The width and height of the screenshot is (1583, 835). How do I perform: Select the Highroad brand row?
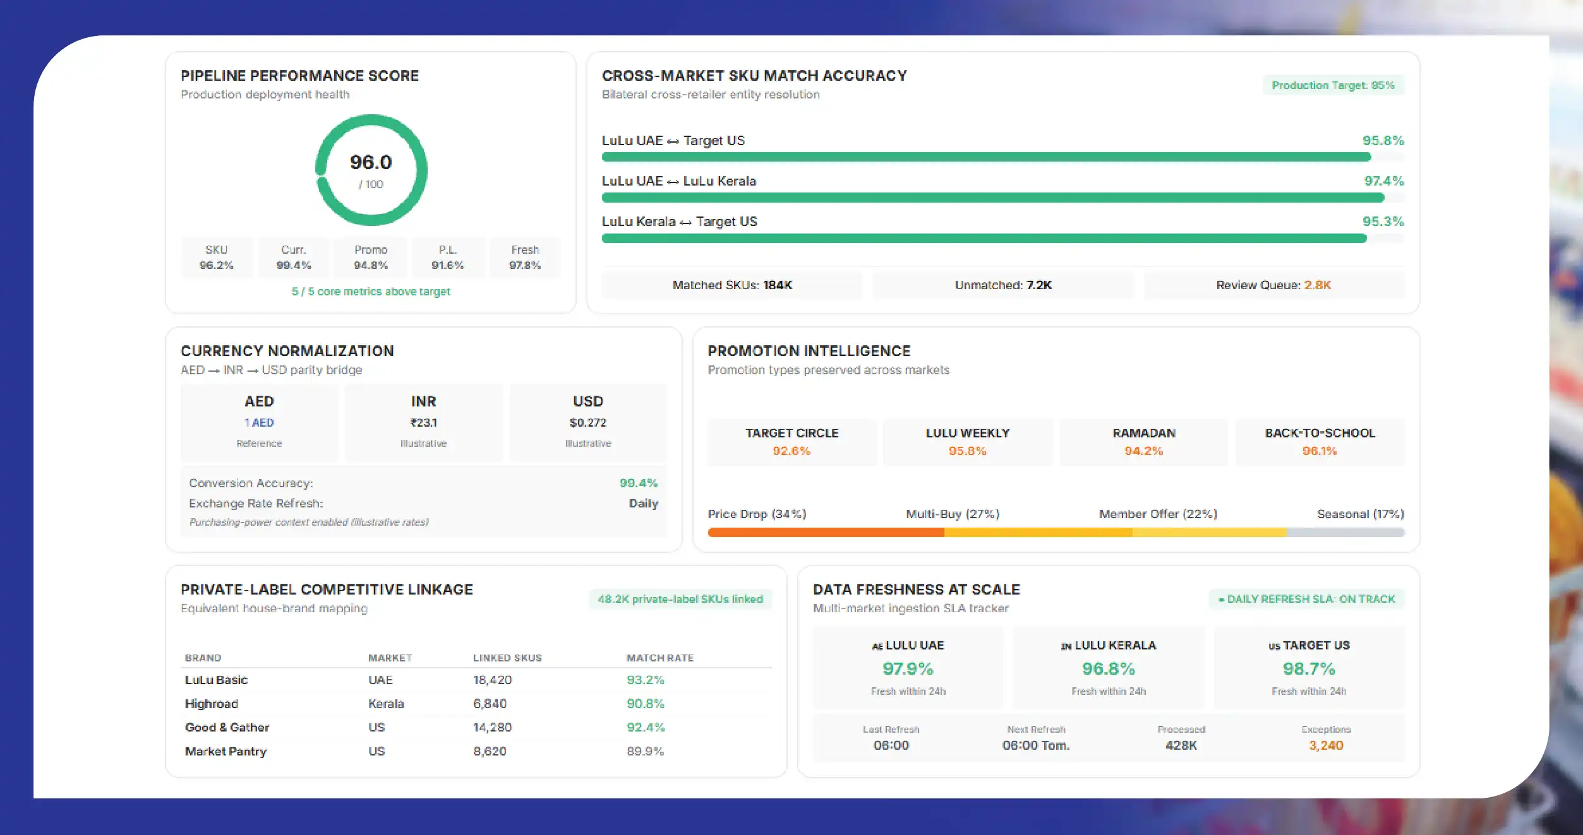point(476,704)
